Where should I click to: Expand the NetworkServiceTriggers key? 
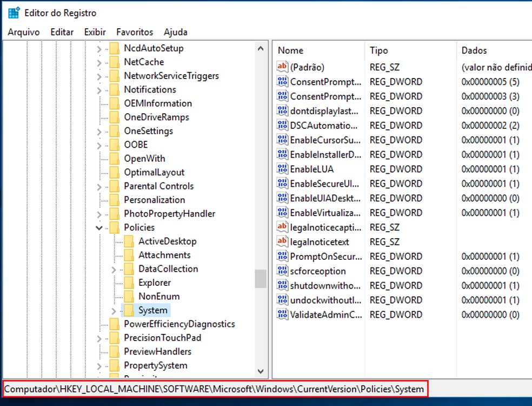pyautogui.click(x=99, y=77)
